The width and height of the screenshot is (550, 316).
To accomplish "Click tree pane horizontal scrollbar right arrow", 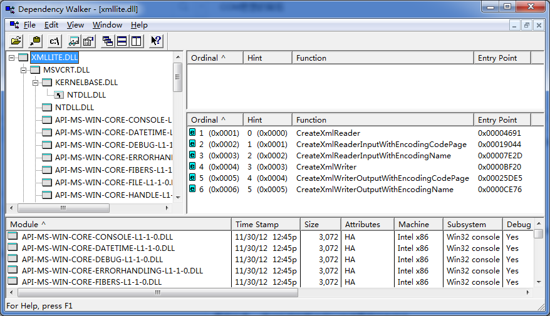I will [x=167, y=208].
